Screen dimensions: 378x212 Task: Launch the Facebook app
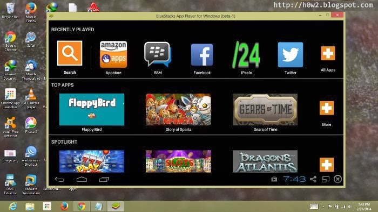pyautogui.click(x=202, y=55)
